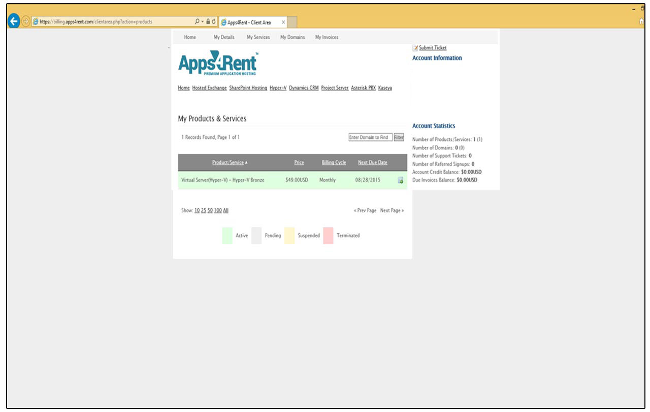Expand the address bar dropdown arrow
The height and width of the screenshot is (412, 650).
202,22
